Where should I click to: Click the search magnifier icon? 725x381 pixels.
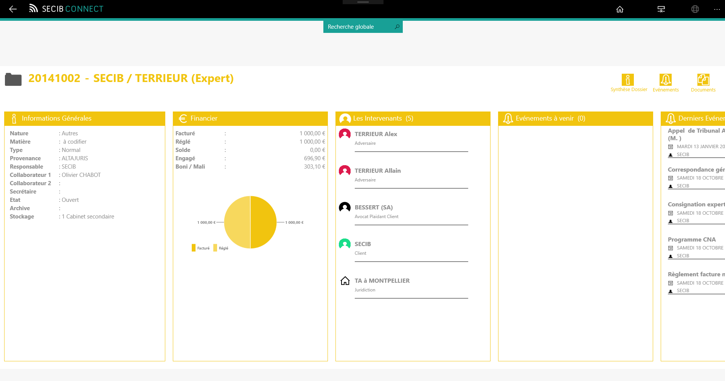[397, 27]
